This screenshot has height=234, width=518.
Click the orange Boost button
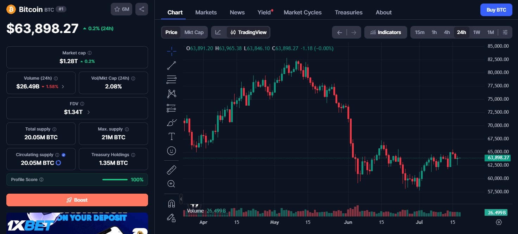(77, 200)
